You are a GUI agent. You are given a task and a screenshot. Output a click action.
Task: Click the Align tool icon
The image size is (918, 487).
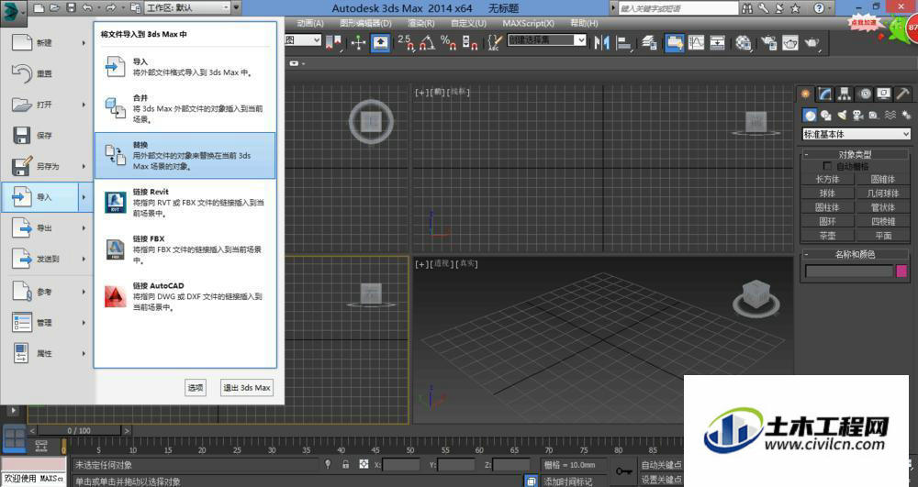(x=624, y=43)
